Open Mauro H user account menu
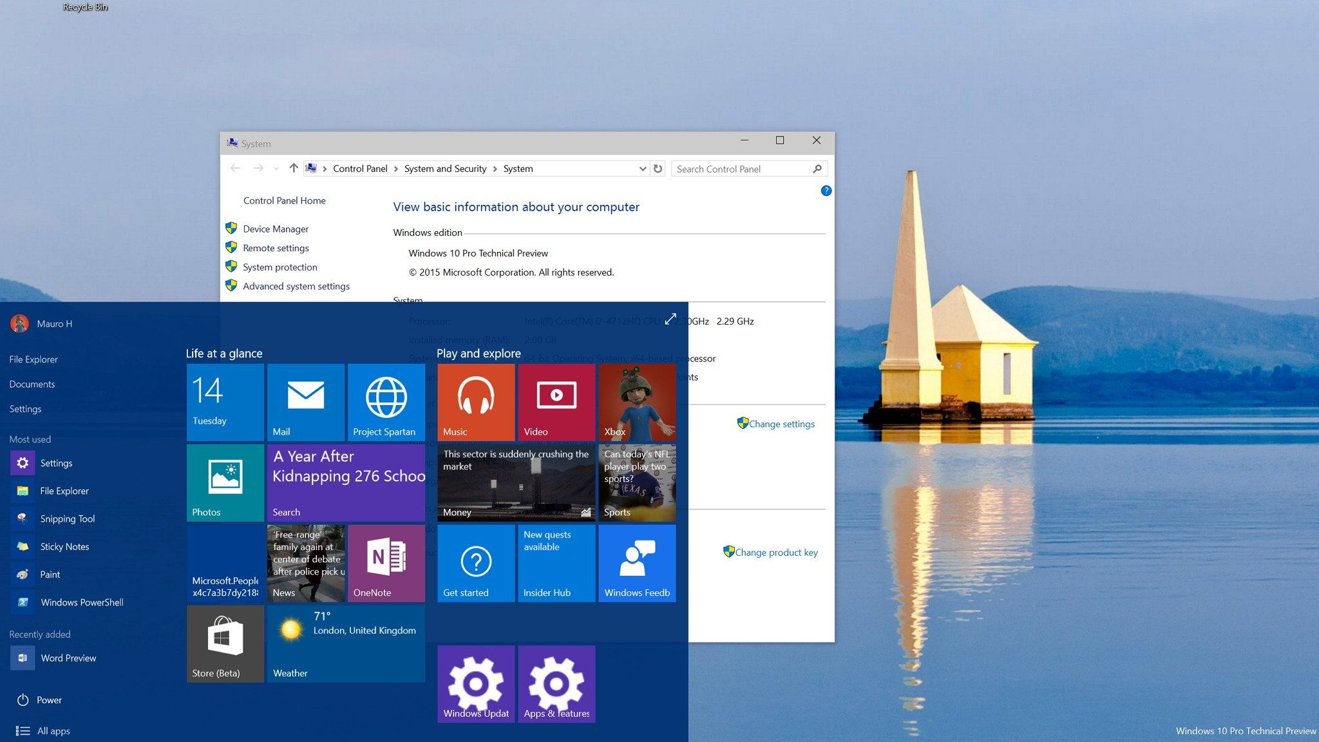This screenshot has height=742, width=1319. pos(42,323)
